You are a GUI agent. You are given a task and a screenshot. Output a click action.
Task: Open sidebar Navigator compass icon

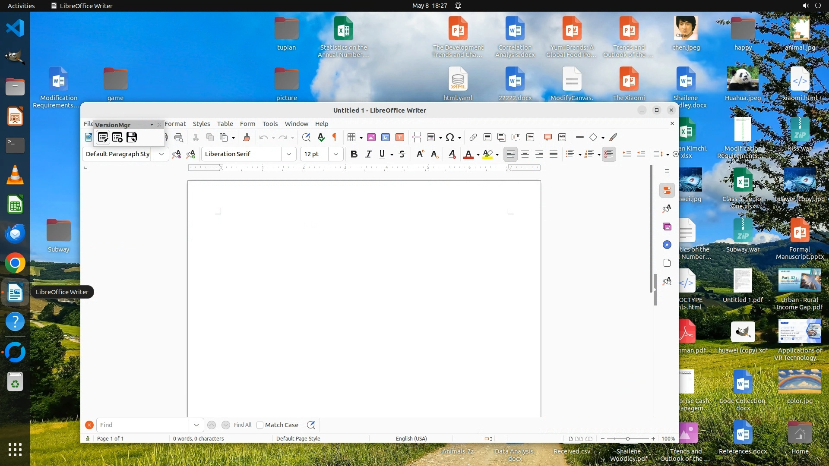coord(667,245)
